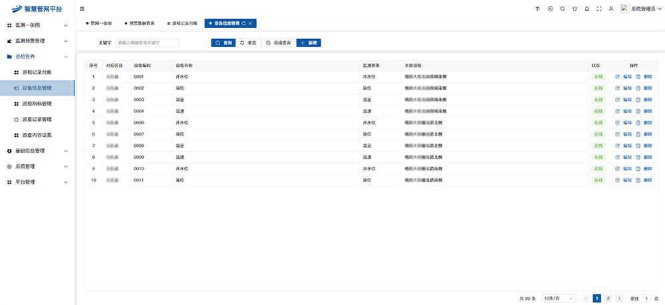Open the theme skin shirt icon
This screenshot has width=665, height=305.
(x=574, y=9)
